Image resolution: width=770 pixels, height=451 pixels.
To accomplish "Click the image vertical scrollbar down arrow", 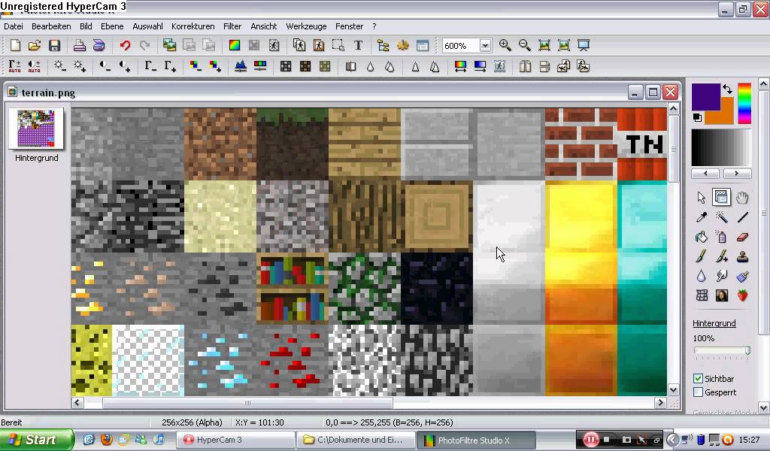I will [x=673, y=390].
